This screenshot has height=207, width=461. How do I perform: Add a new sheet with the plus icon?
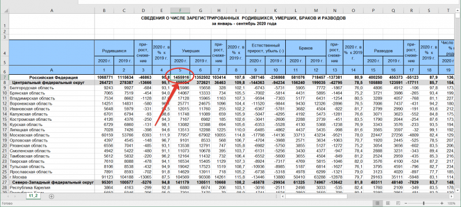pos(52,196)
